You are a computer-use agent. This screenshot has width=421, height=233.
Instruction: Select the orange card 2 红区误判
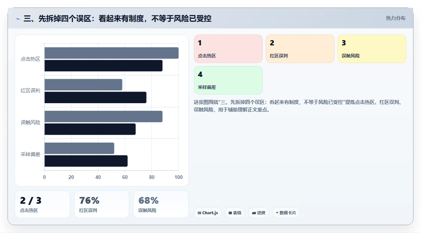[300, 49]
